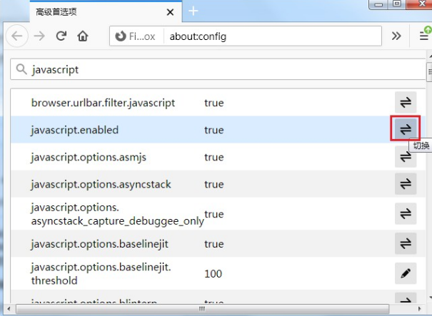Screen dimensions: 432x316
Task: Click the about:config address field
Action: click(271, 36)
